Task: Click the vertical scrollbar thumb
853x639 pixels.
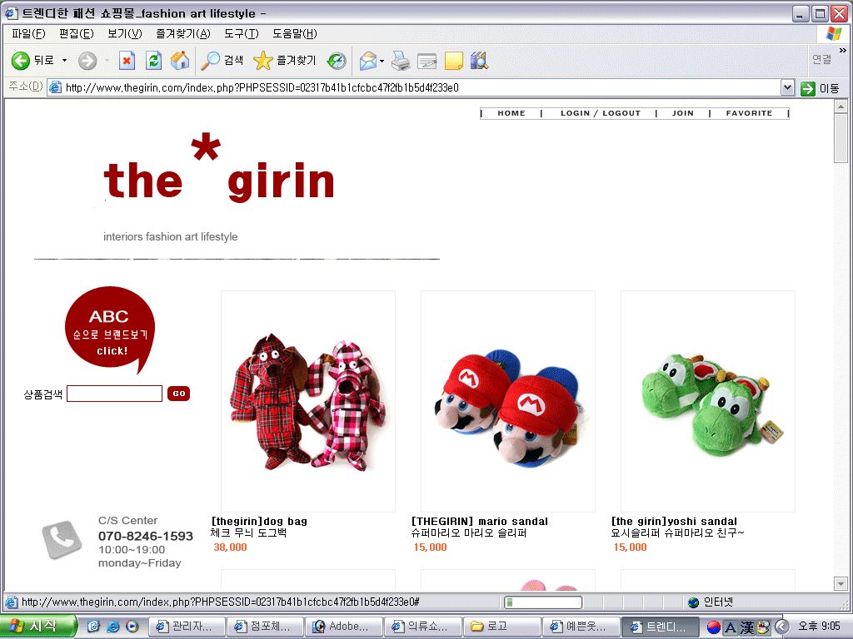Action: click(841, 138)
